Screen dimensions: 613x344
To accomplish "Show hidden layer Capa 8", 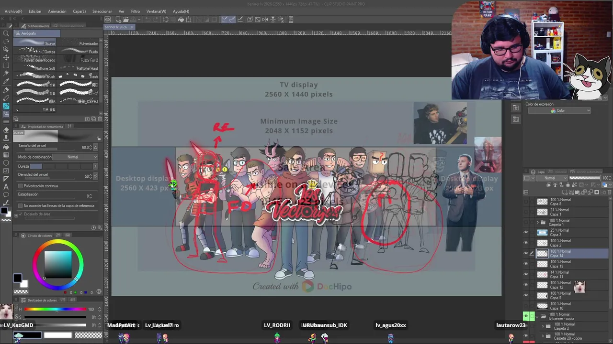I will tap(526, 202).
